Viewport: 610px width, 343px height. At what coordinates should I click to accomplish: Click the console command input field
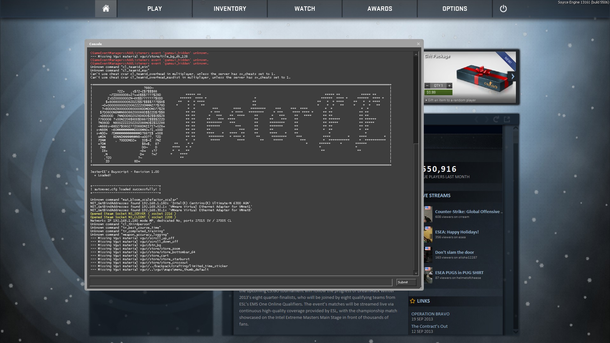(241, 282)
